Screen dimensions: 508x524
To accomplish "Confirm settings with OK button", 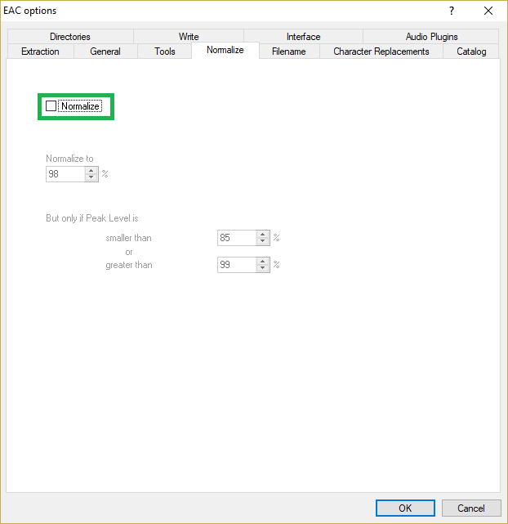I will click(405, 508).
